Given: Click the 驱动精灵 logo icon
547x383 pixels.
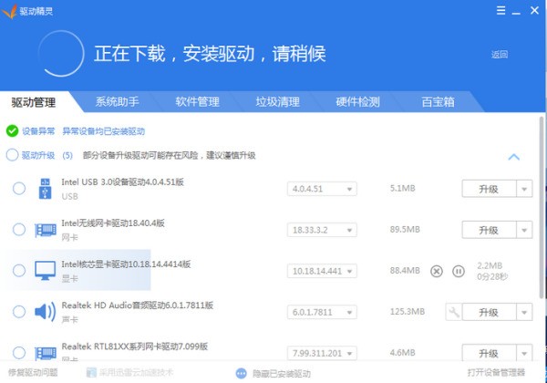Looking at the screenshot, I should (x=9, y=11).
